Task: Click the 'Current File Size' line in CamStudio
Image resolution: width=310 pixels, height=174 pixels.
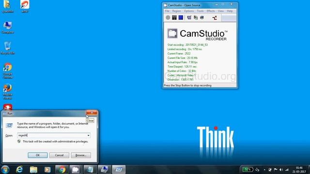Action: point(183,58)
